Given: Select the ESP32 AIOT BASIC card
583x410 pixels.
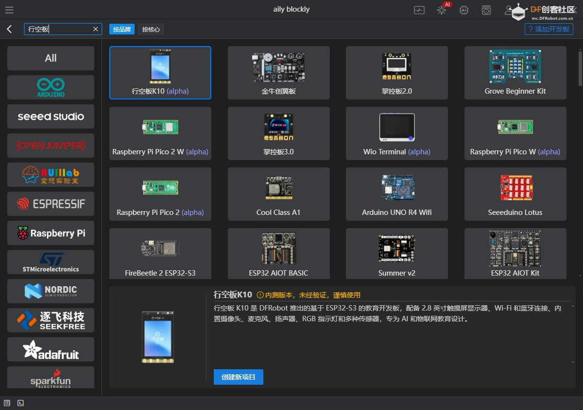Looking at the screenshot, I should pos(279,253).
